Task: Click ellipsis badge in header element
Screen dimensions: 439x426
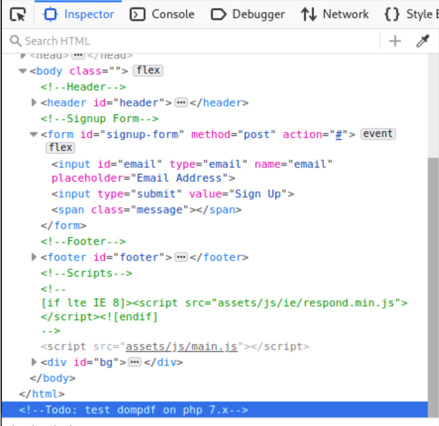Action: click(181, 103)
